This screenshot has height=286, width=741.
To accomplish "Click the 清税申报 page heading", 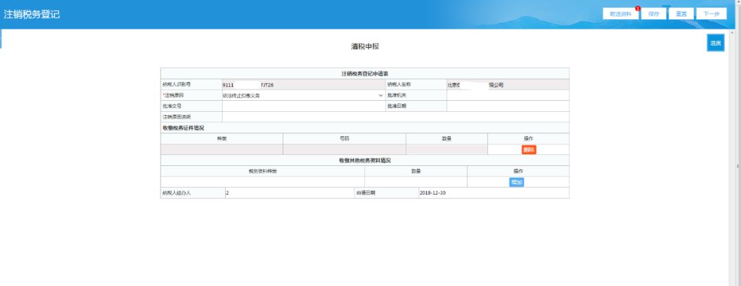I will [x=365, y=47].
